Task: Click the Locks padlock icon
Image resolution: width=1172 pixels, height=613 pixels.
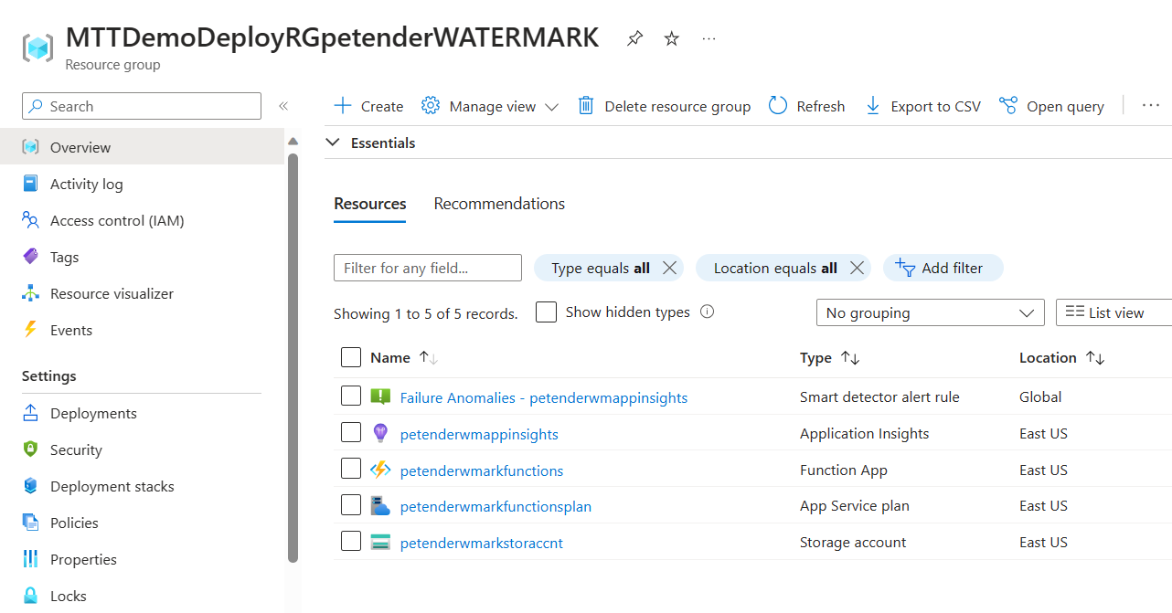Action: tap(31, 596)
